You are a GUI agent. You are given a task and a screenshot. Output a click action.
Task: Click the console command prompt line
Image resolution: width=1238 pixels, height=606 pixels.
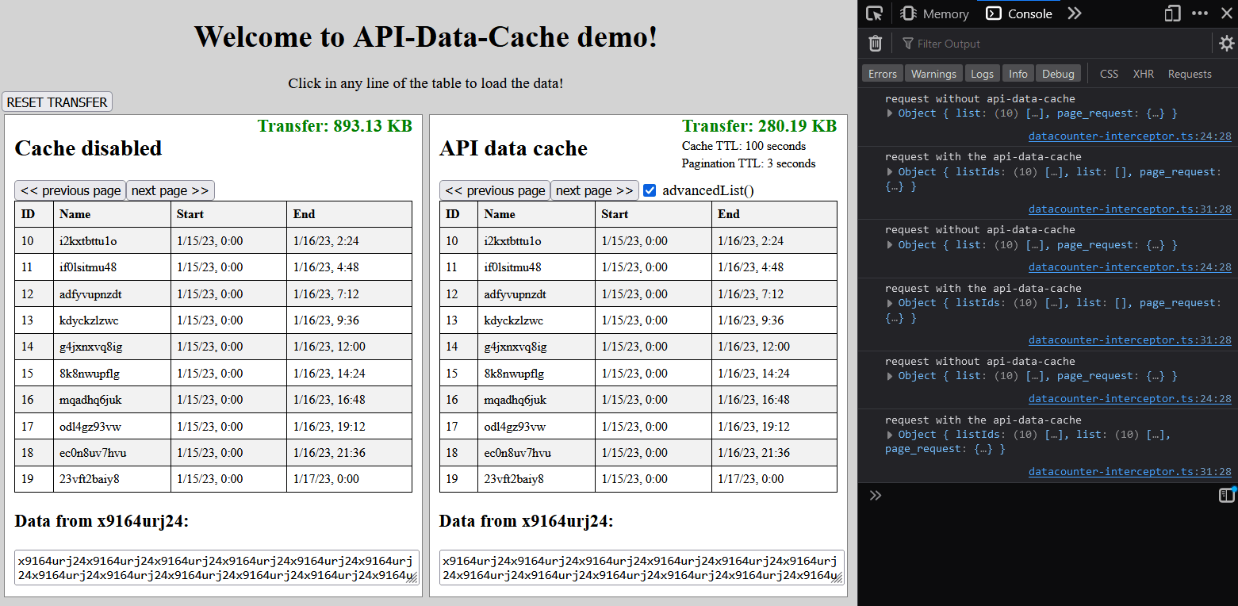(1047, 496)
